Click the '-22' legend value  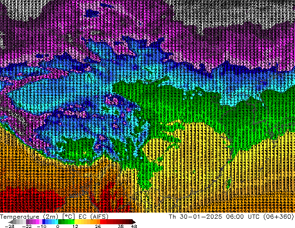click(27, 226)
